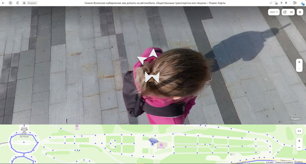
Task: Bookmark this page icon
Action: (286, 3)
